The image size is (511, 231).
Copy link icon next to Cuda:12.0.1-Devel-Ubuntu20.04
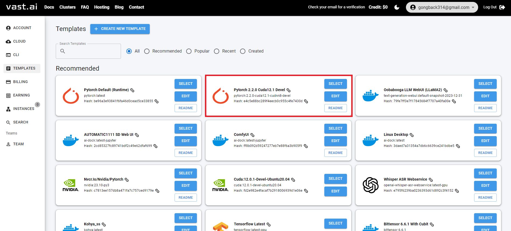293,180
